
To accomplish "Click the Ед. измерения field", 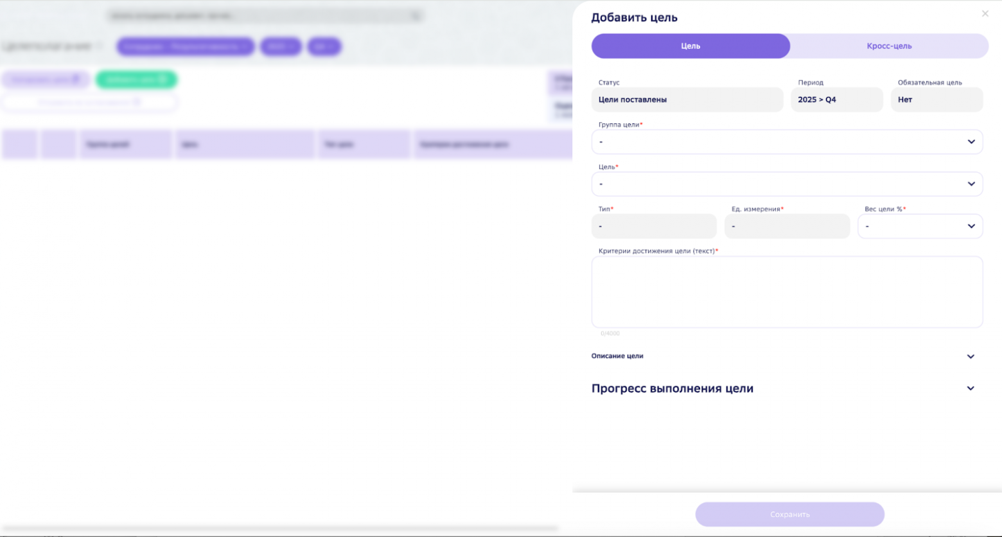I will pos(787,226).
